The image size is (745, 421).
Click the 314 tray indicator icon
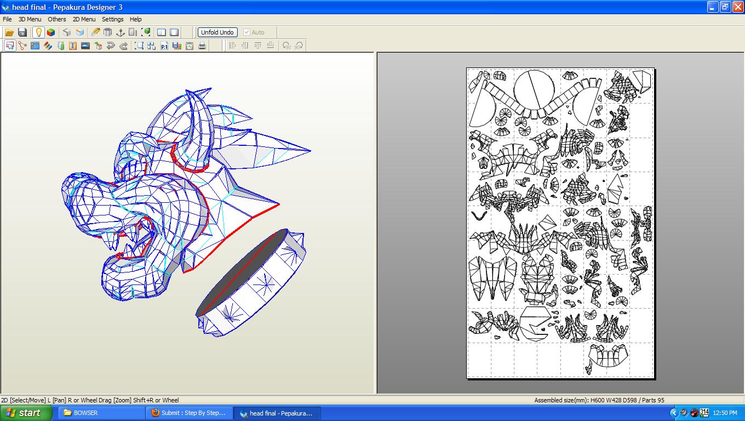pyautogui.click(x=704, y=413)
